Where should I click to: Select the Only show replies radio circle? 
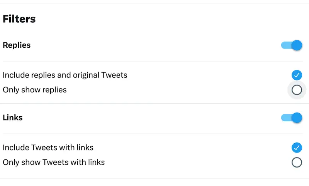(x=297, y=90)
